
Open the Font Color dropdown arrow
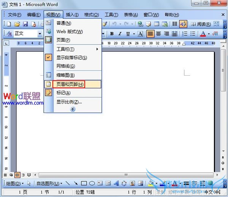click(209, 34)
